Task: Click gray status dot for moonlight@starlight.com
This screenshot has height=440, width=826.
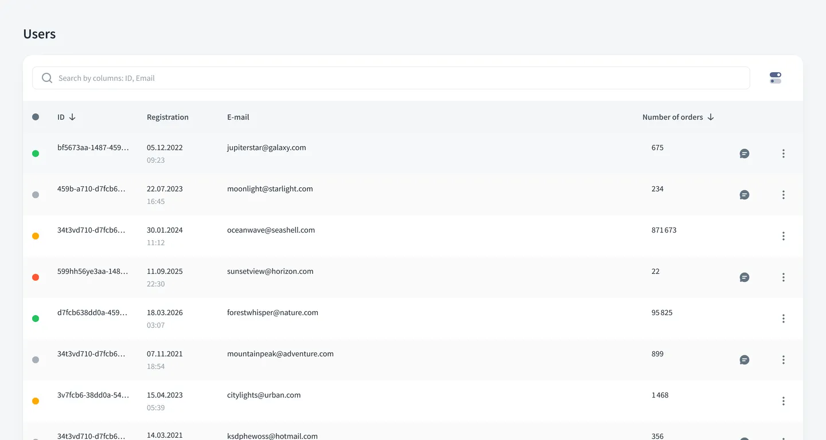Action: point(36,195)
